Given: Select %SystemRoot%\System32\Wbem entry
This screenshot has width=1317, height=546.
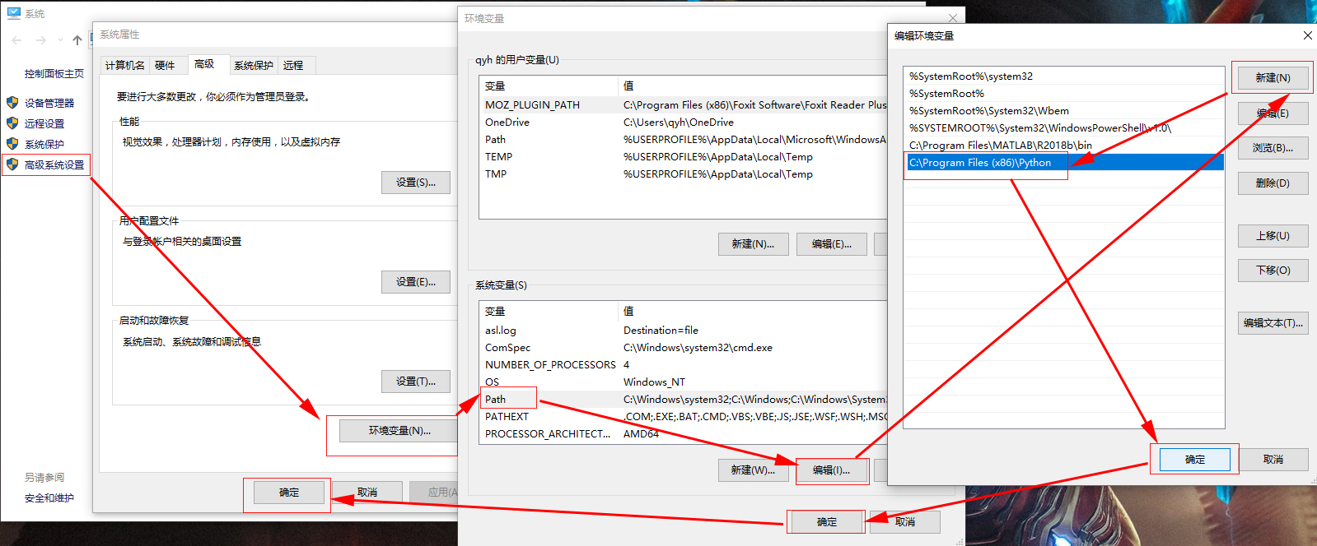Looking at the screenshot, I should (1064, 110).
